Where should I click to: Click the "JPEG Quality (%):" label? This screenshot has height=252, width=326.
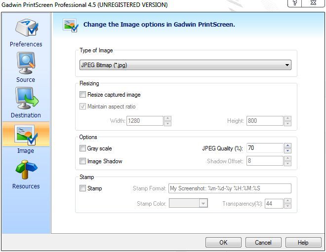[222, 148]
